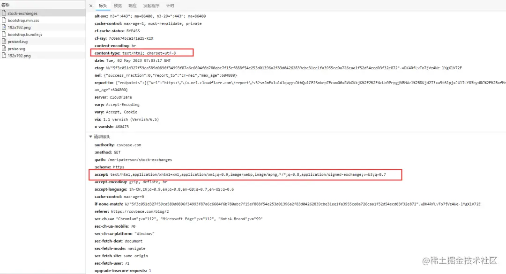Click the cf-ray header line
This screenshot has height=274, width=506.
[x=124, y=38]
